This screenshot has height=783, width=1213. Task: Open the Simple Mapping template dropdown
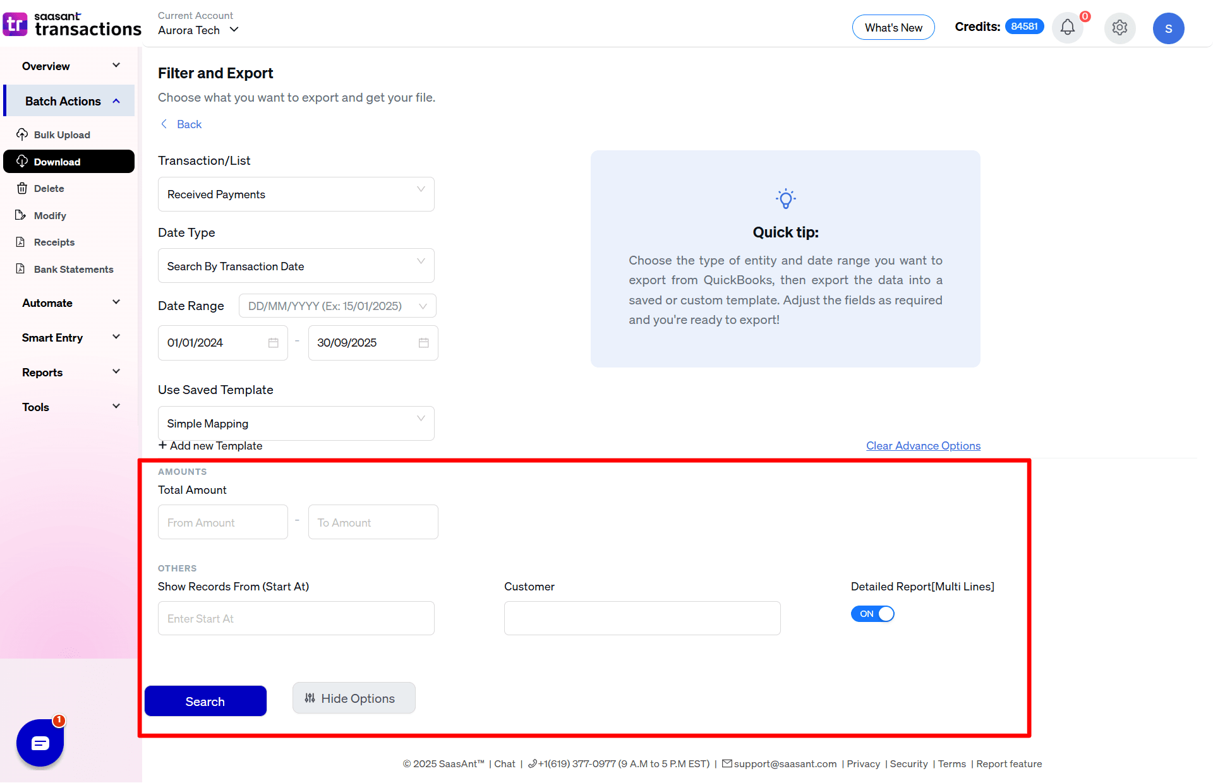tap(294, 423)
